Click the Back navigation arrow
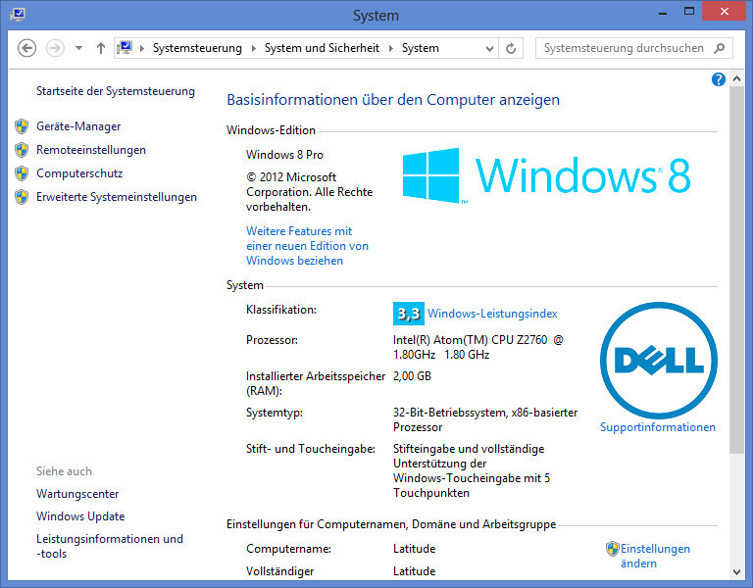Screen dimensions: 753x588 point(26,48)
